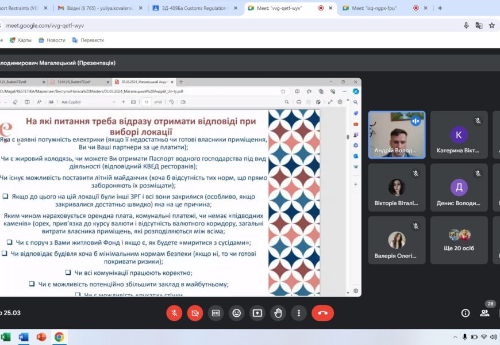Click the present screen icon
This screenshot has height=345, width=500.
coord(257,313)
